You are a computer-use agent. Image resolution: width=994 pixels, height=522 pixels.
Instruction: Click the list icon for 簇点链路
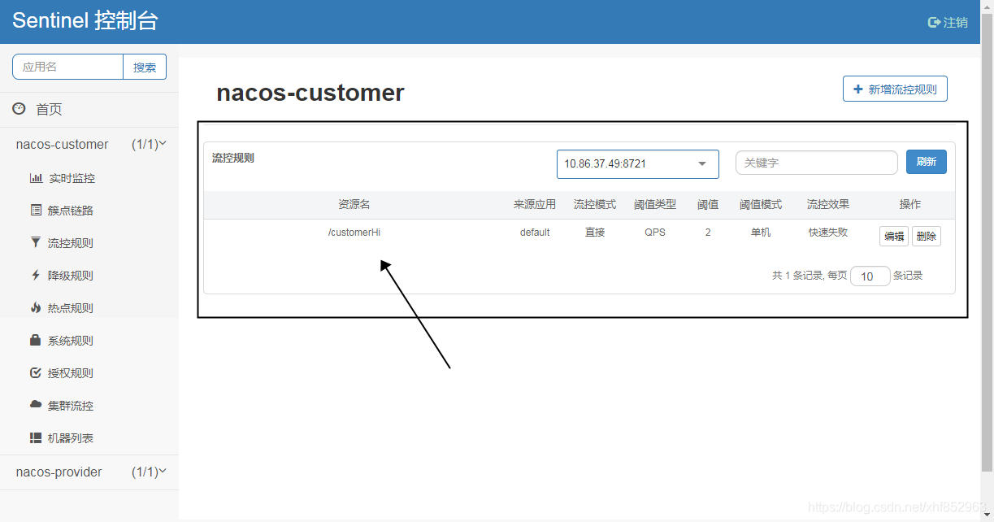36,210
